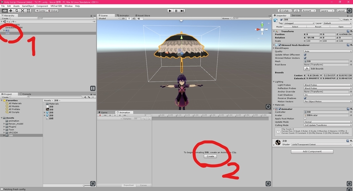The height and width of the screenshot is (191, 353).
Task: Click the Curves button
Action: [x=143, y=185]
